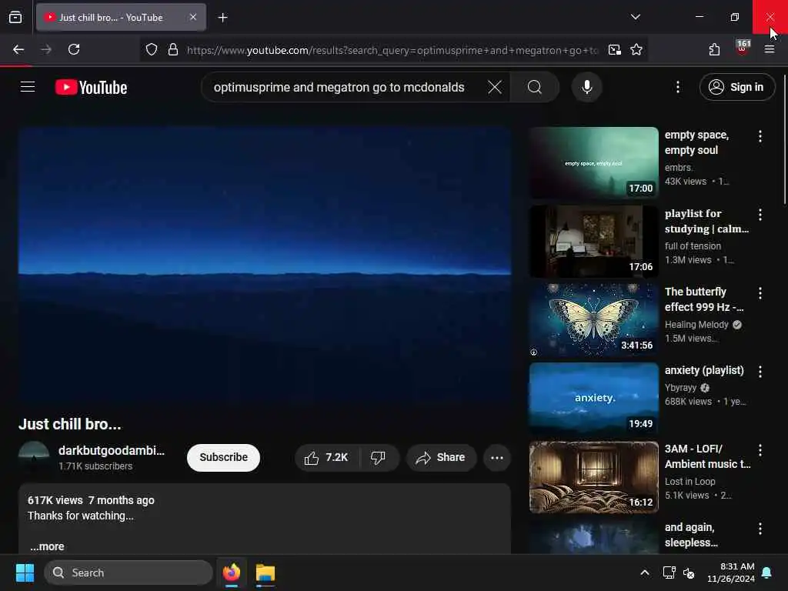The height and width of the screenshot is (591, 788).
Task: Dislike this video
Action: pos(378,457)
